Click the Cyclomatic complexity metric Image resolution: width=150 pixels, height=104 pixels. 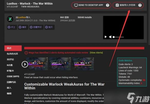pyautogui.click(x=132, y=80)
